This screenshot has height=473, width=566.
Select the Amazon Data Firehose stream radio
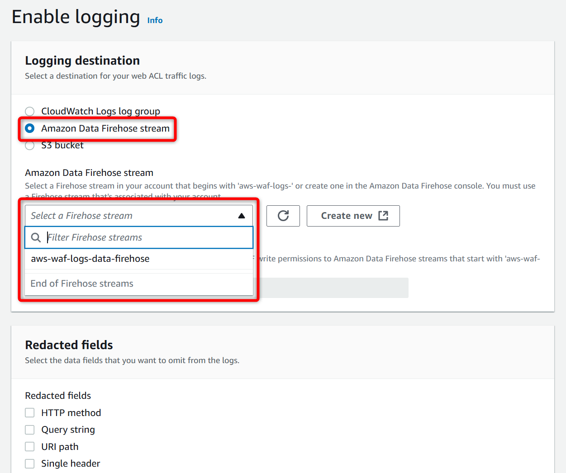tap(30, 128)
